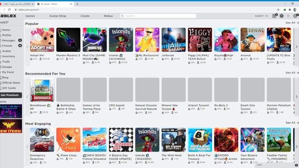Viewport: 299px width, 168px height.
Task: Open Messages in the sidebar
Action: pyautogui.click(x=8, y=41)
